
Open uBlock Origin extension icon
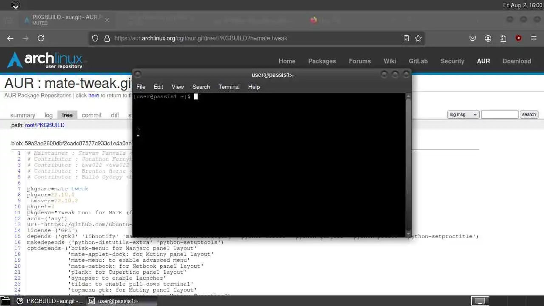[518, 38]
